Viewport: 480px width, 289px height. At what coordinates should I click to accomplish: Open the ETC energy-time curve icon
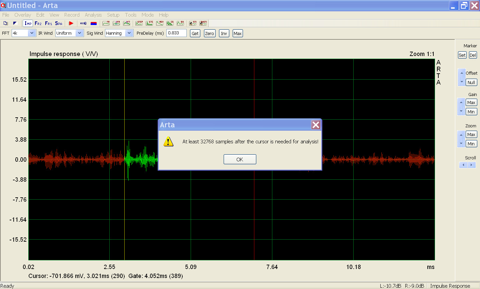[149, 23]
